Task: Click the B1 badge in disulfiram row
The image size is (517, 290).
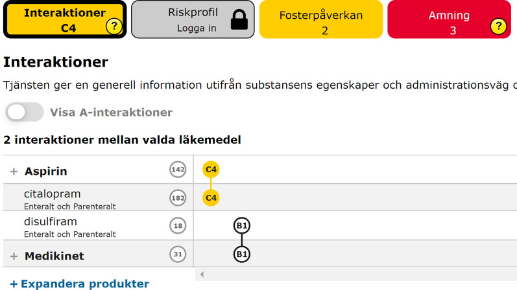Action: [x=242, y=225]
